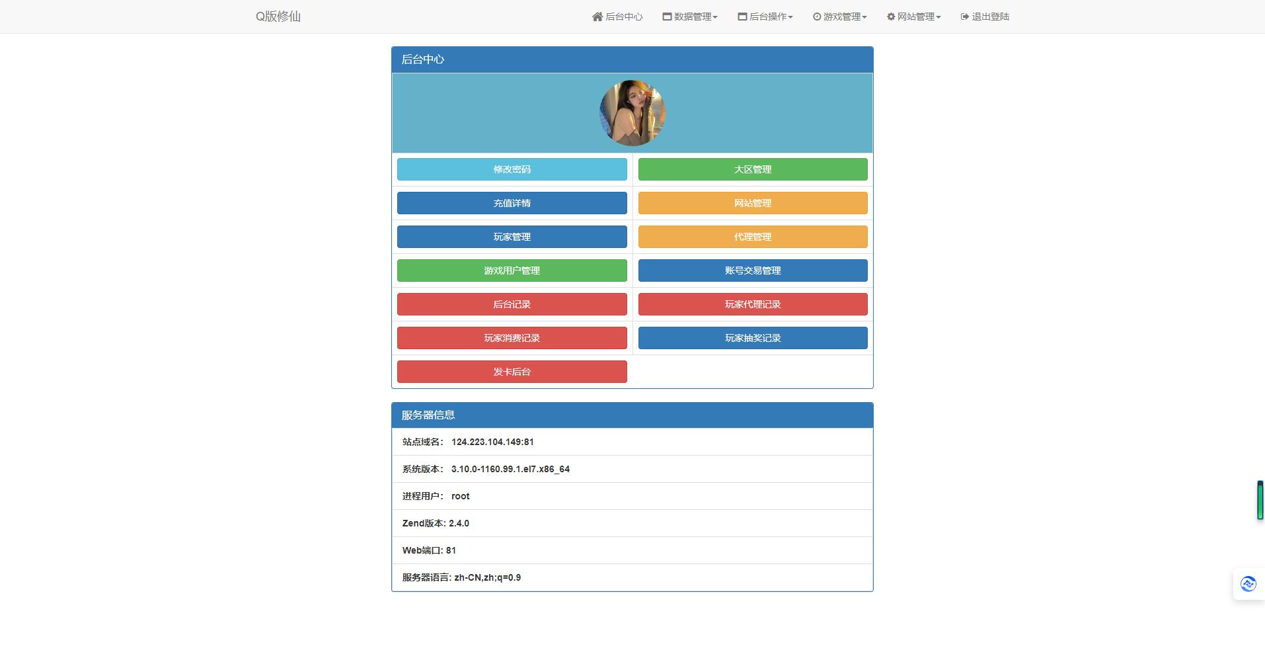Click the Q版修仙 brand link
1265x666 pixels.
(278, 17)
